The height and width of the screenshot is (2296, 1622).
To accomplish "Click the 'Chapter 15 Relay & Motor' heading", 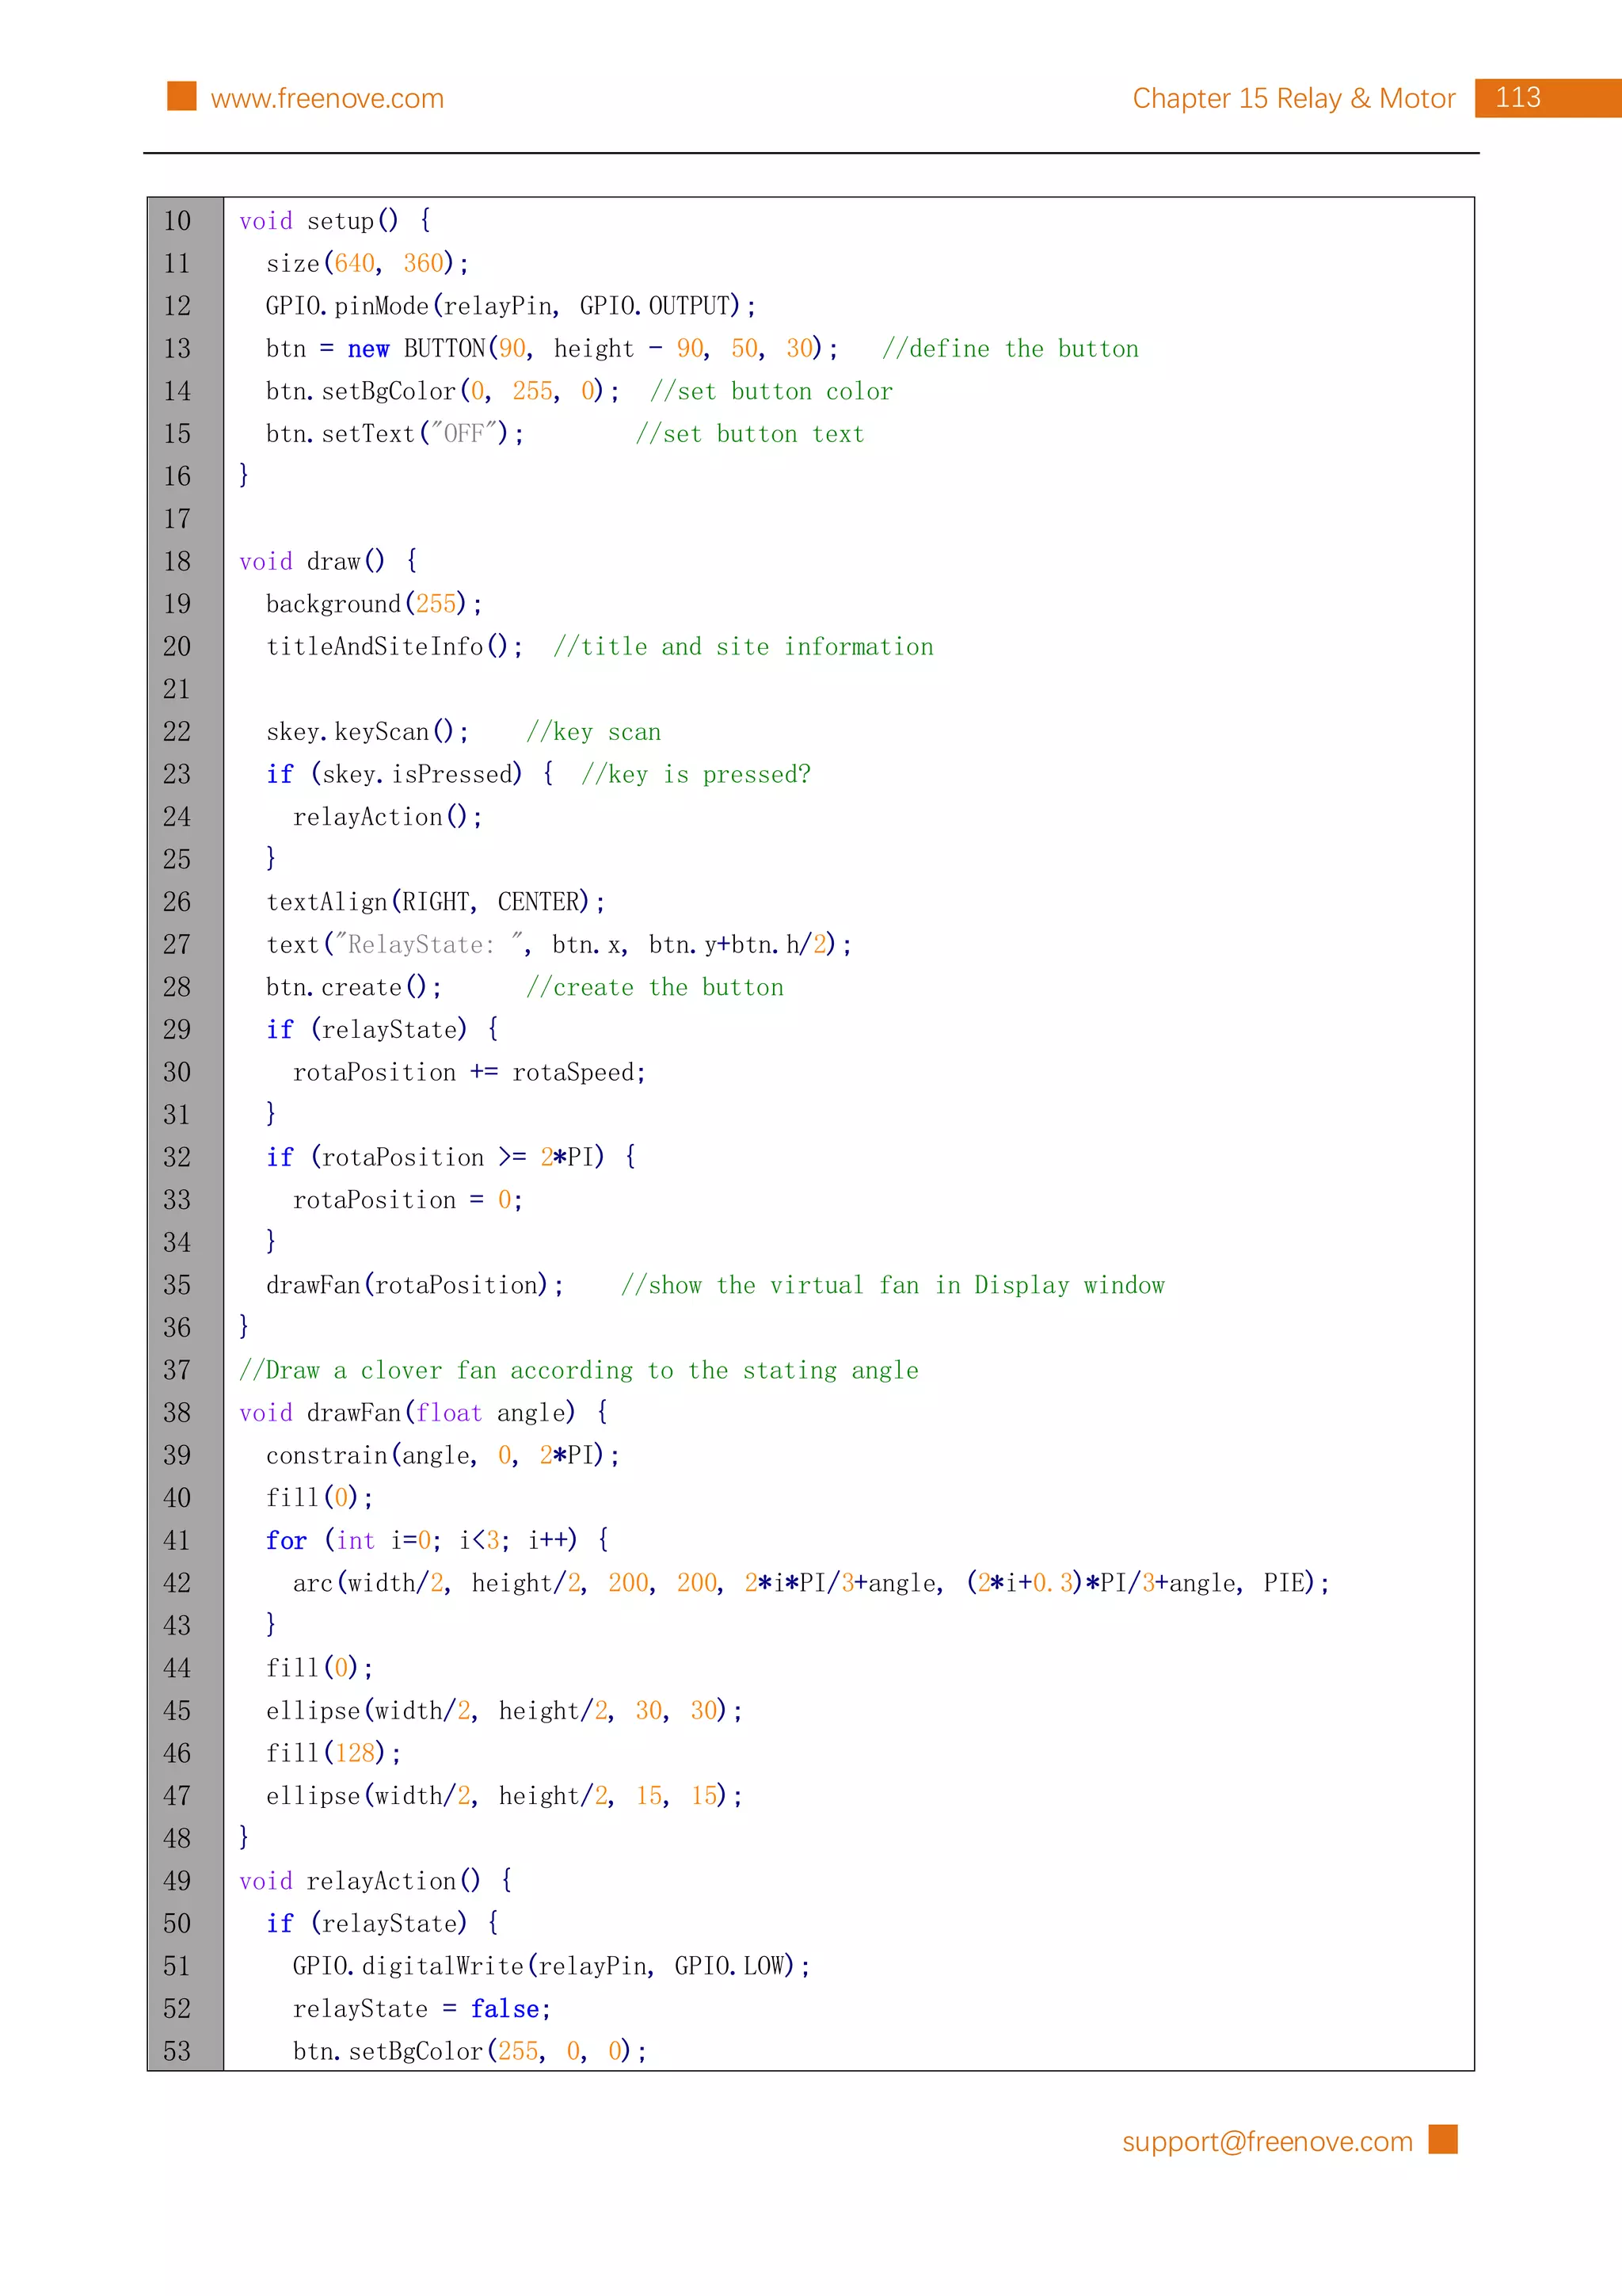I will click(1293, 98).
